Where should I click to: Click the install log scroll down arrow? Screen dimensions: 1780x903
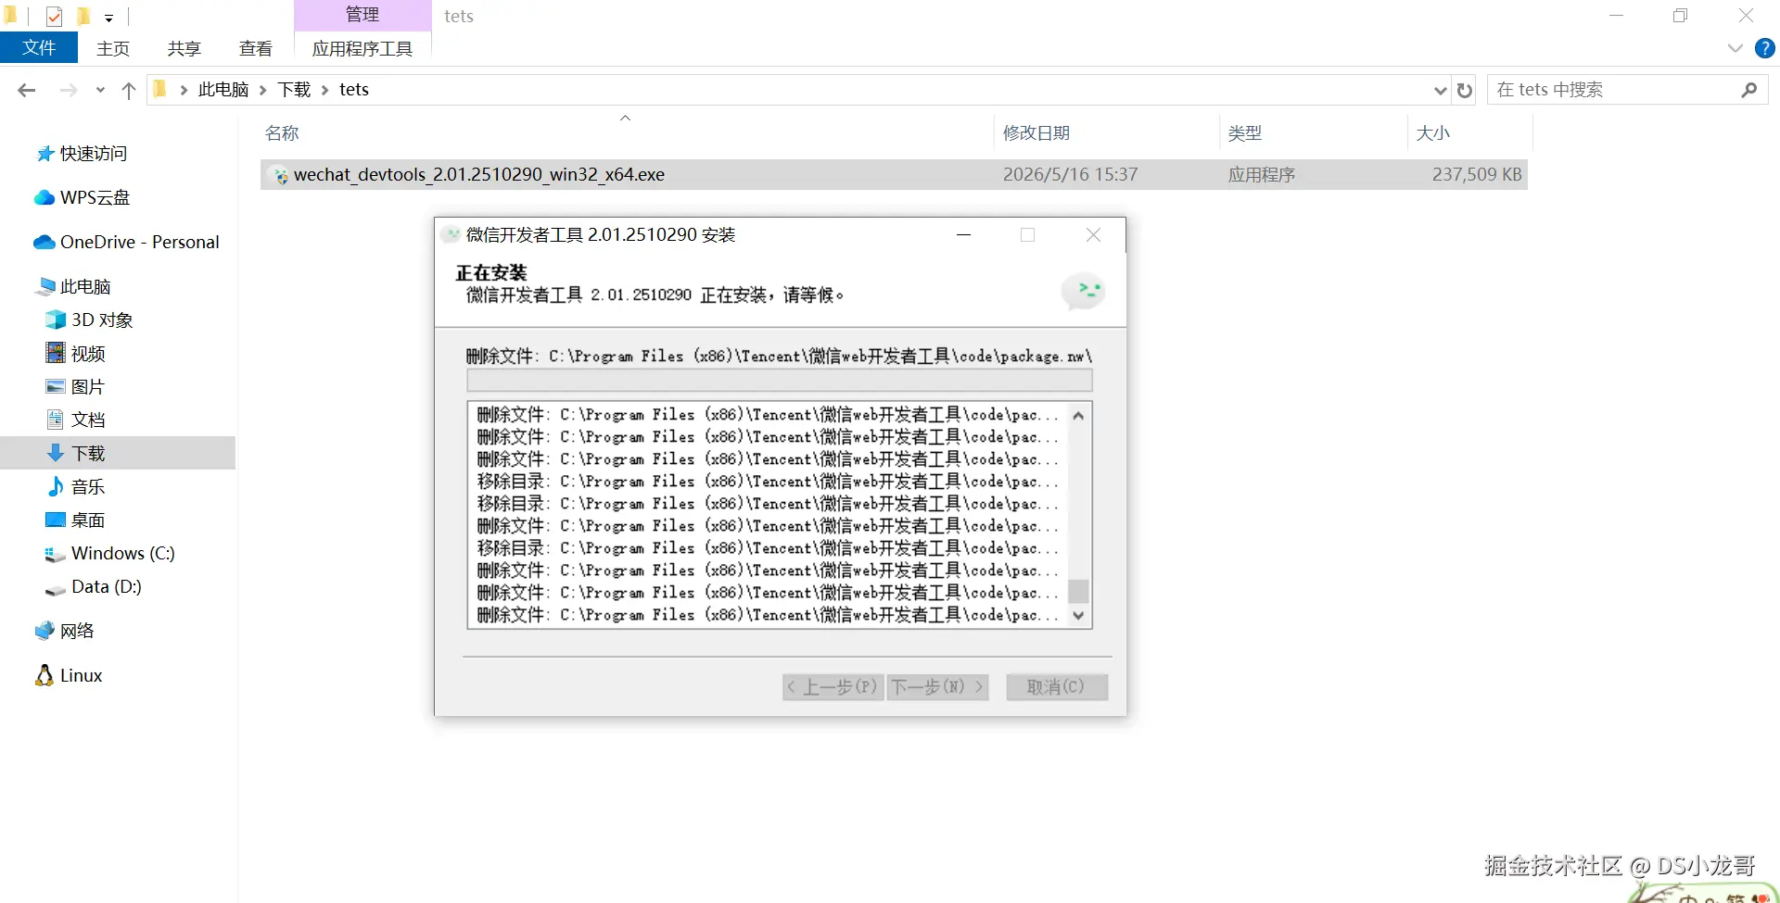pos(1078,616)
